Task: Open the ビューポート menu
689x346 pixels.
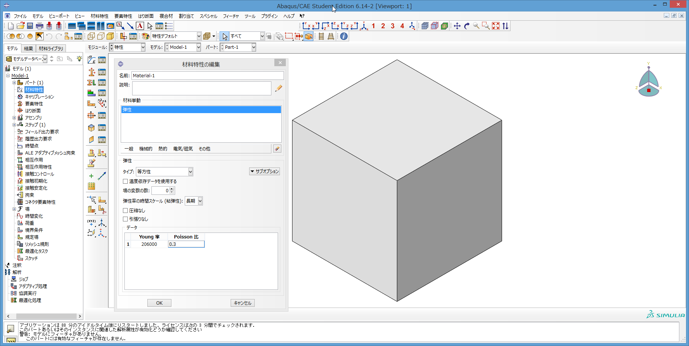Action: tap(59, 16)
